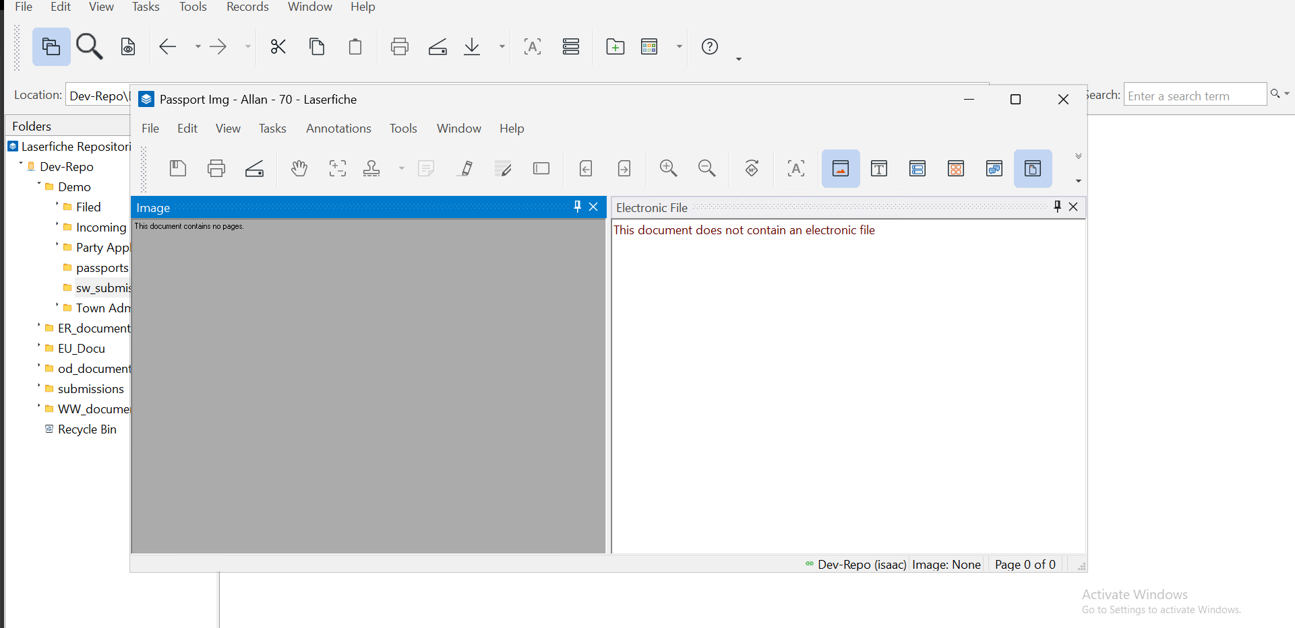Select the Pan hand tool
Screen dimensions: 1295x628
click(x=299, y=168)
